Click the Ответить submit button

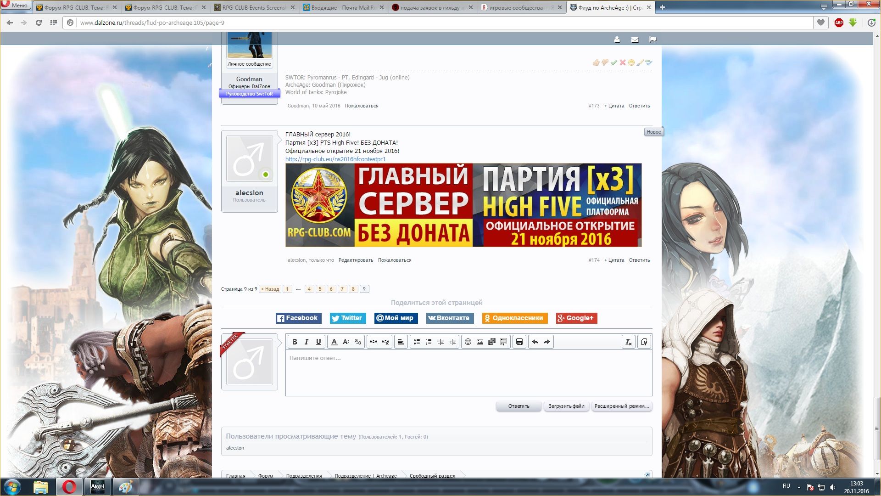pos(519,406)
